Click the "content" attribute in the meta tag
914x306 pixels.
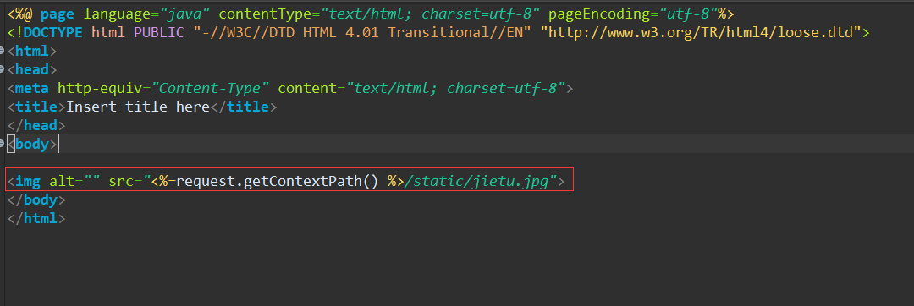pyautogui.click(x=306, y=89)
